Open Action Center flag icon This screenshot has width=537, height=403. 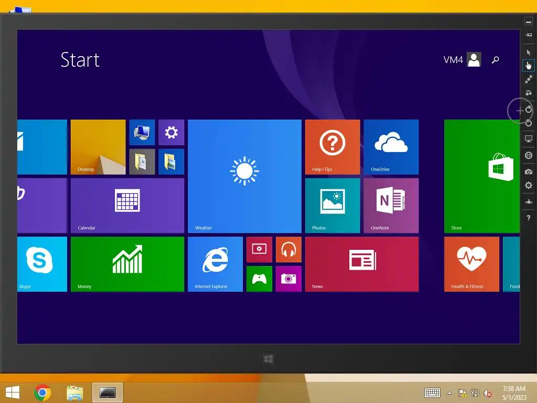pyautogui.click(x=463, y=393)
